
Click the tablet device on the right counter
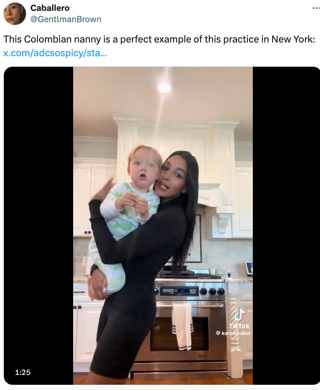249,269
